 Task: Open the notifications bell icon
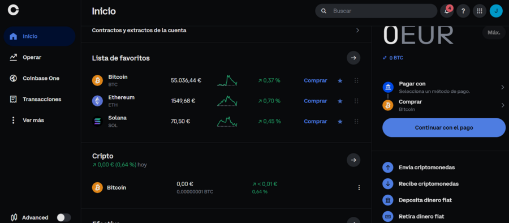click(447, 11)
